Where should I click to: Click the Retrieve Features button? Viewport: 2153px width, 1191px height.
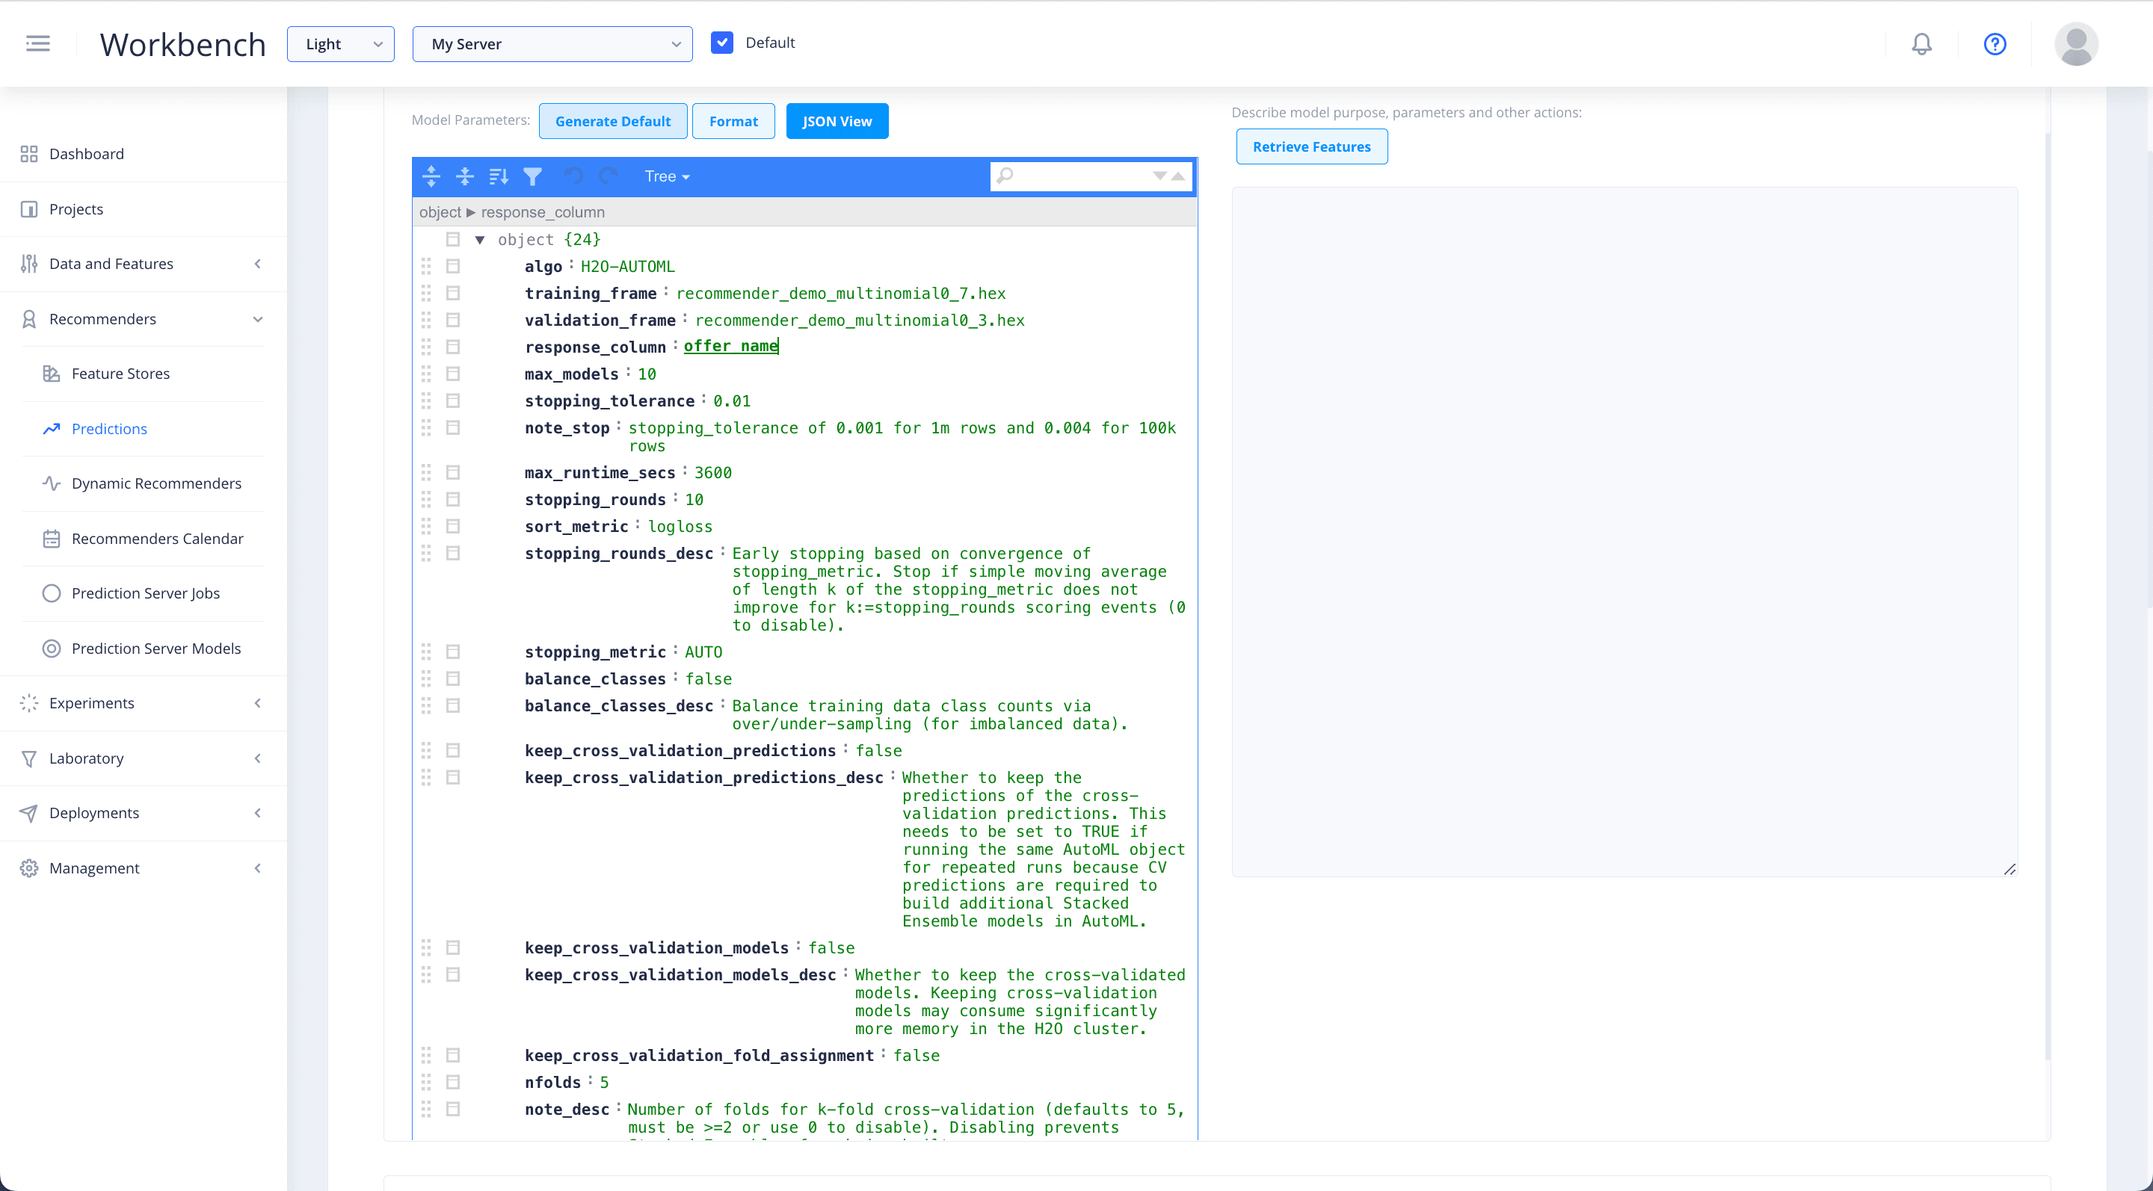[1311, 146]
